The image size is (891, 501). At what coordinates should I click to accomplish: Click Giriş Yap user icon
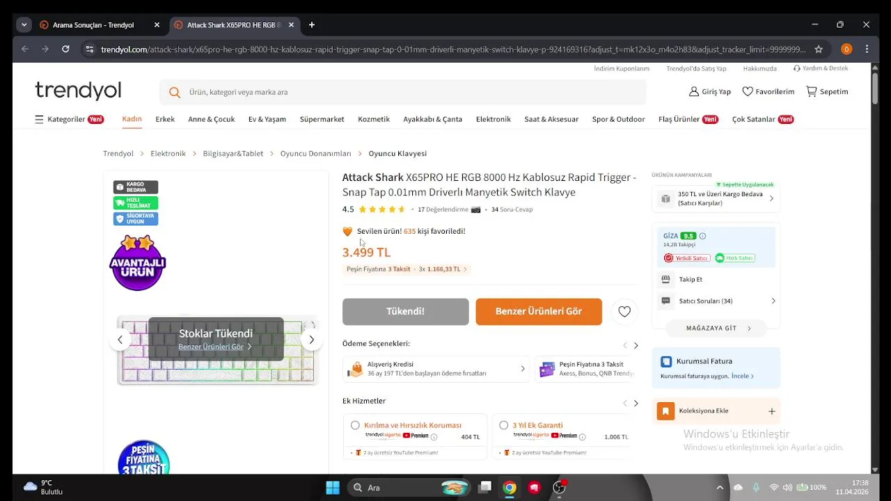pyautogui.click(x=694, y=91)
